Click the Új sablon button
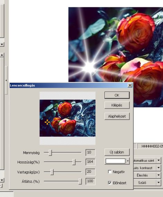163x197 pixels. [x=117, y=152]
